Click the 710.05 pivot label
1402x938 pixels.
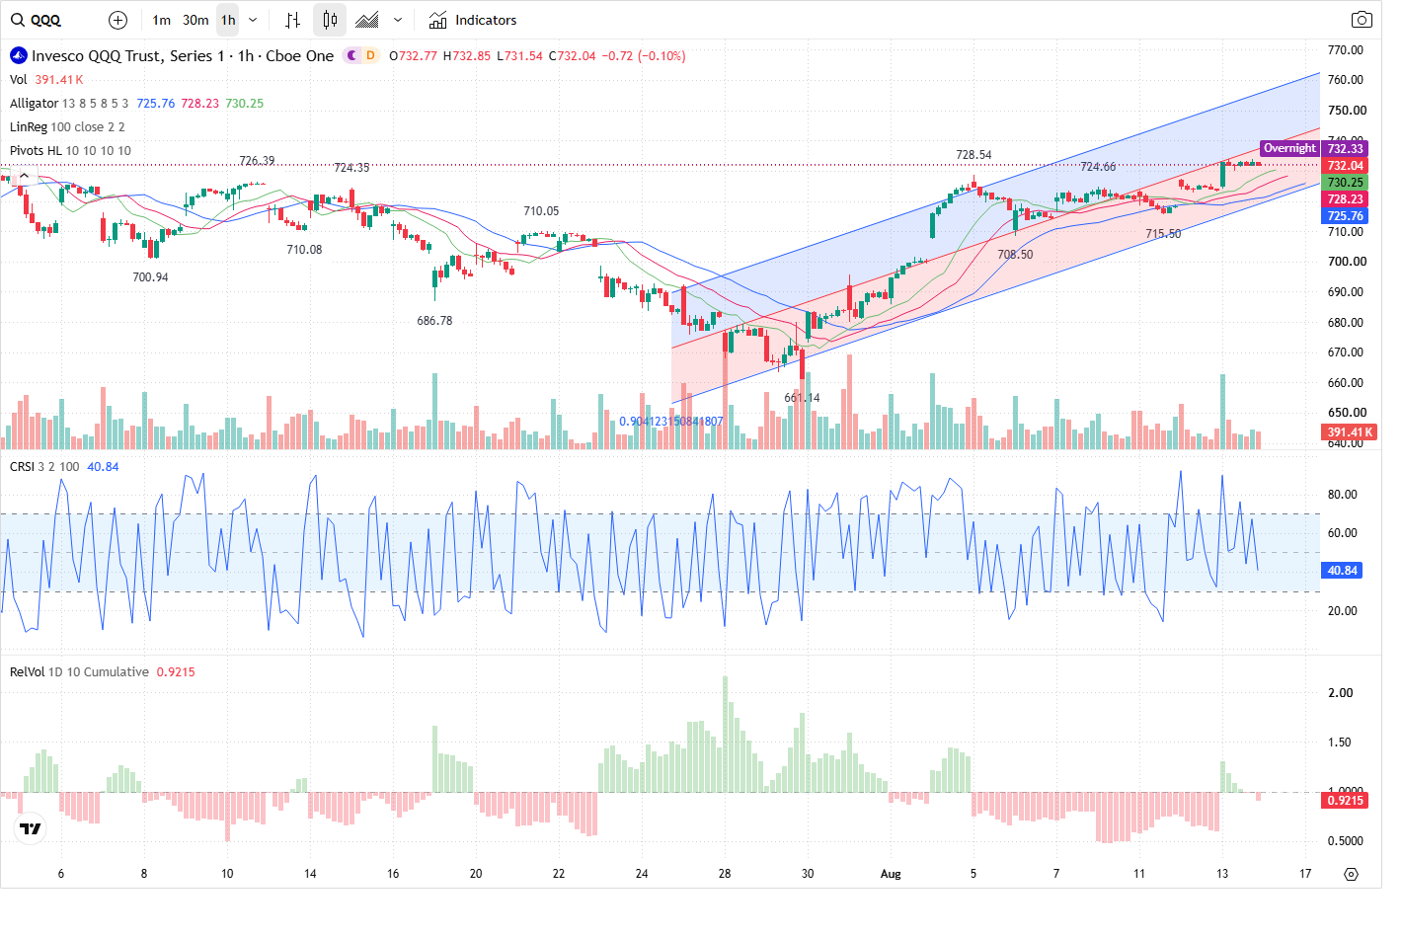click(541, 211)
